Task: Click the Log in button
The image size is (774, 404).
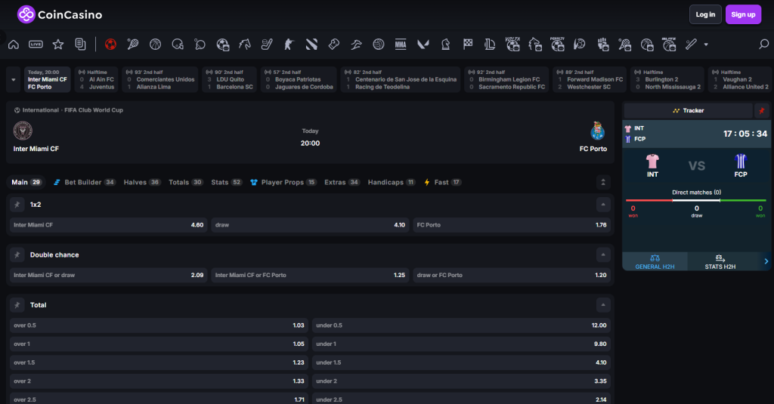Action: click(x=705, y=15)
